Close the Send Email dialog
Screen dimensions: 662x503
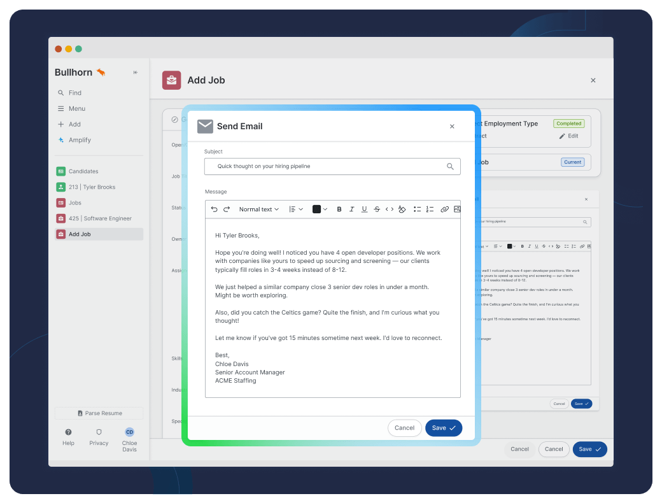(452, 126)
